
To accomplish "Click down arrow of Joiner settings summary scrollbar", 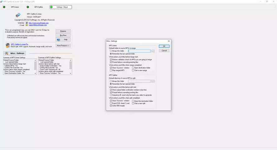I will [x=35, y=73].
